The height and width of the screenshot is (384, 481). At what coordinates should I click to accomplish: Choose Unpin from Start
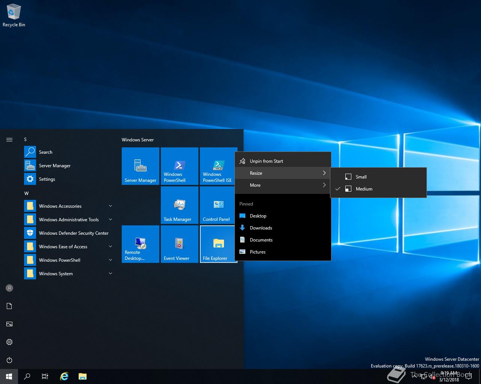pyautogui.click(x=283, y=161)
